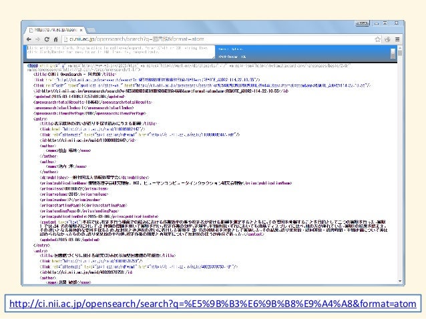Image resolution: width=426 pixels, height=319 pixels.
Task: Select the opensearch:startIndex line
Action: pos(83,108)
